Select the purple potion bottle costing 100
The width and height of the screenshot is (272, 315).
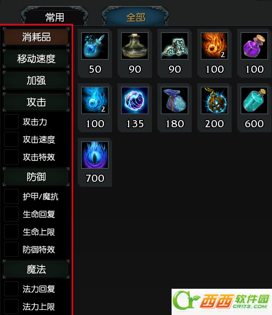click(x=254, y=46)
